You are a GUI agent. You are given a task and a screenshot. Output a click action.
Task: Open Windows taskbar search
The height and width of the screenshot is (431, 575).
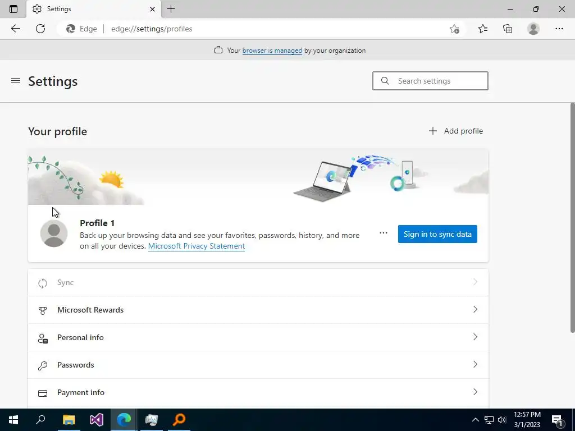pos(40,420)
